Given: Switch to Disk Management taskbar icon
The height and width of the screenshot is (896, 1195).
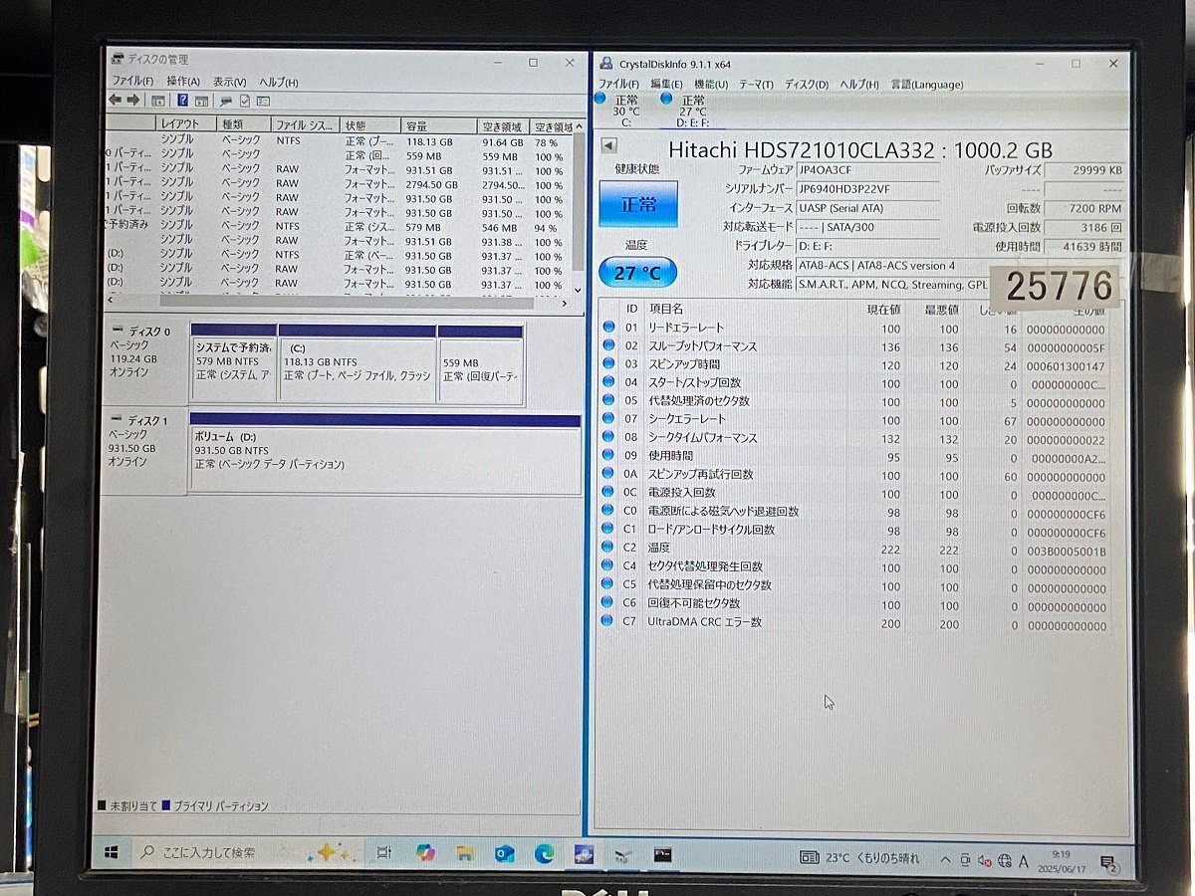Looking at the screenshot, I should (x=623, y=854).
